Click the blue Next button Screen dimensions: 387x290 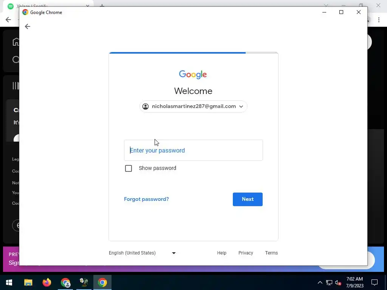[248, 199]
